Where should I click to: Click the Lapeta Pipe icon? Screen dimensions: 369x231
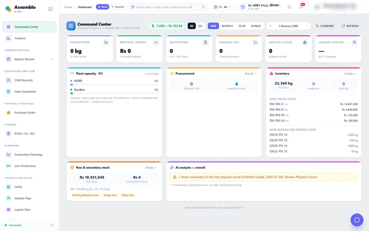click(9, 209)
